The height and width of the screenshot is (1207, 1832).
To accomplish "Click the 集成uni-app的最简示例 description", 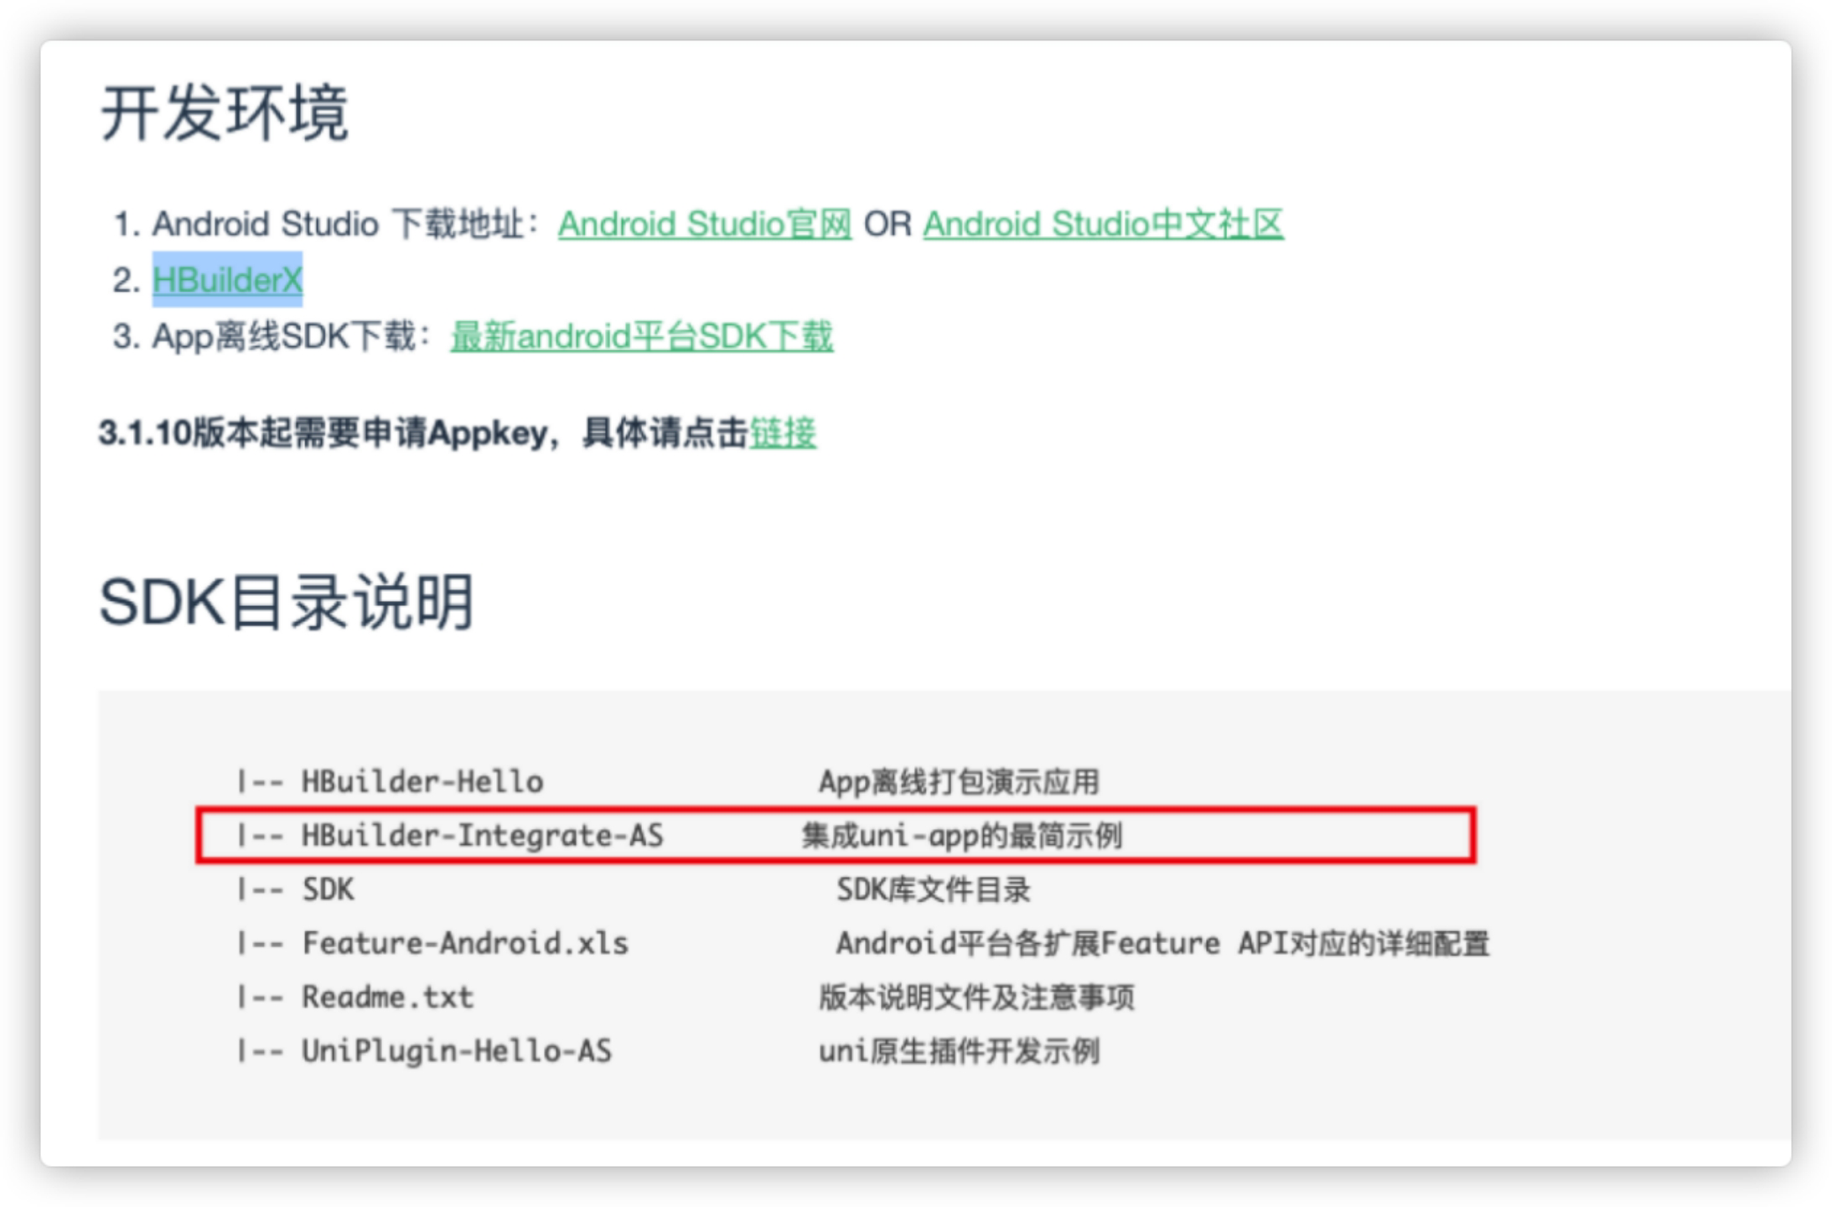I will tap(961, 835).
